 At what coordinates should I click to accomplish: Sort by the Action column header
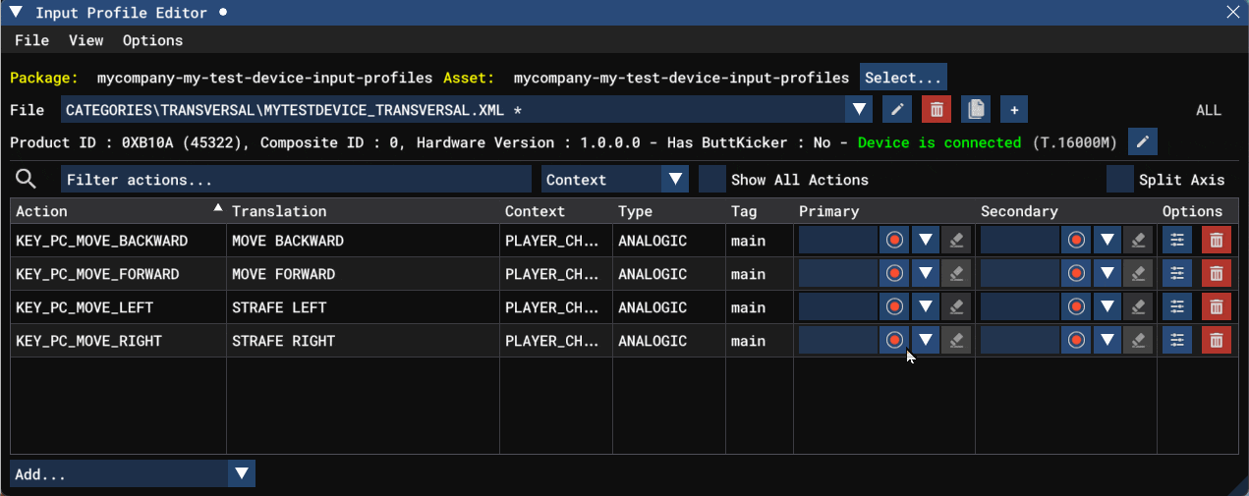click(119, 211)
